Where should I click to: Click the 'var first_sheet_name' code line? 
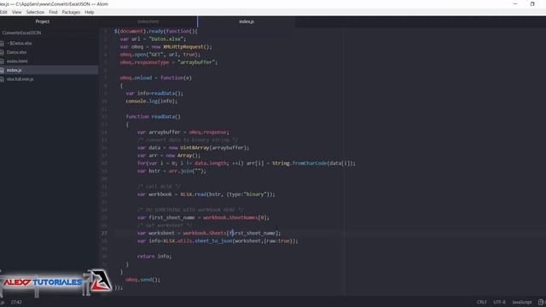203,217
